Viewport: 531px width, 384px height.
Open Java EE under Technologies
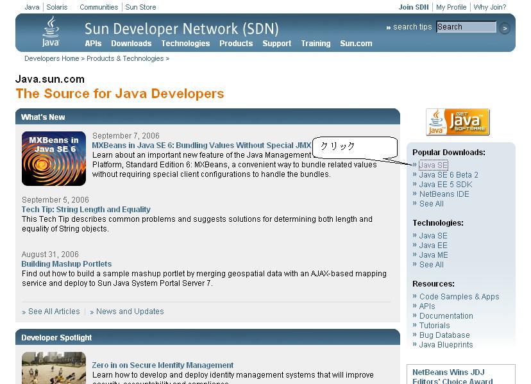(434, 246)
